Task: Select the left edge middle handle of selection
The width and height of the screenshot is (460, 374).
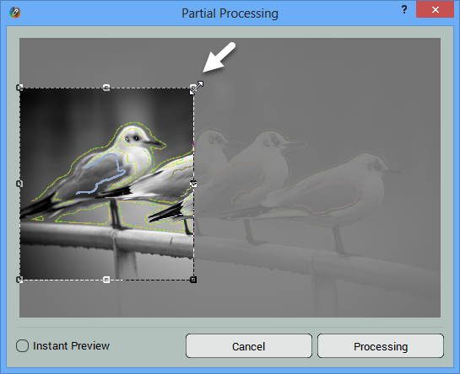Action: tap(19, 184)
